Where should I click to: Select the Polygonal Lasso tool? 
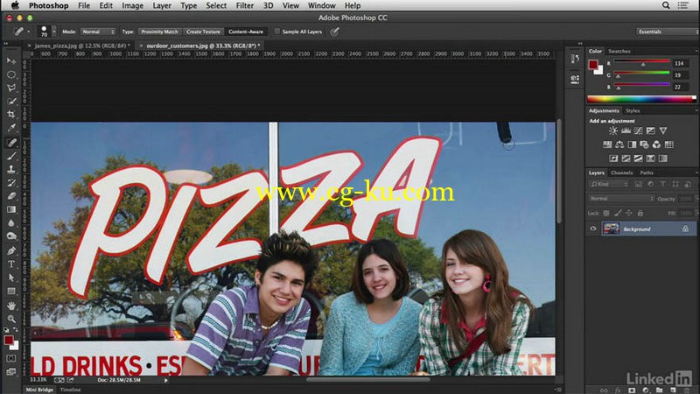click(11, 88)
